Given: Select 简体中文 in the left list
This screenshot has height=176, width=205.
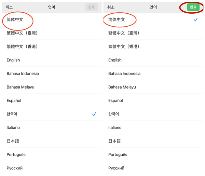Looking at the screenshot, I should click(15, 20).
